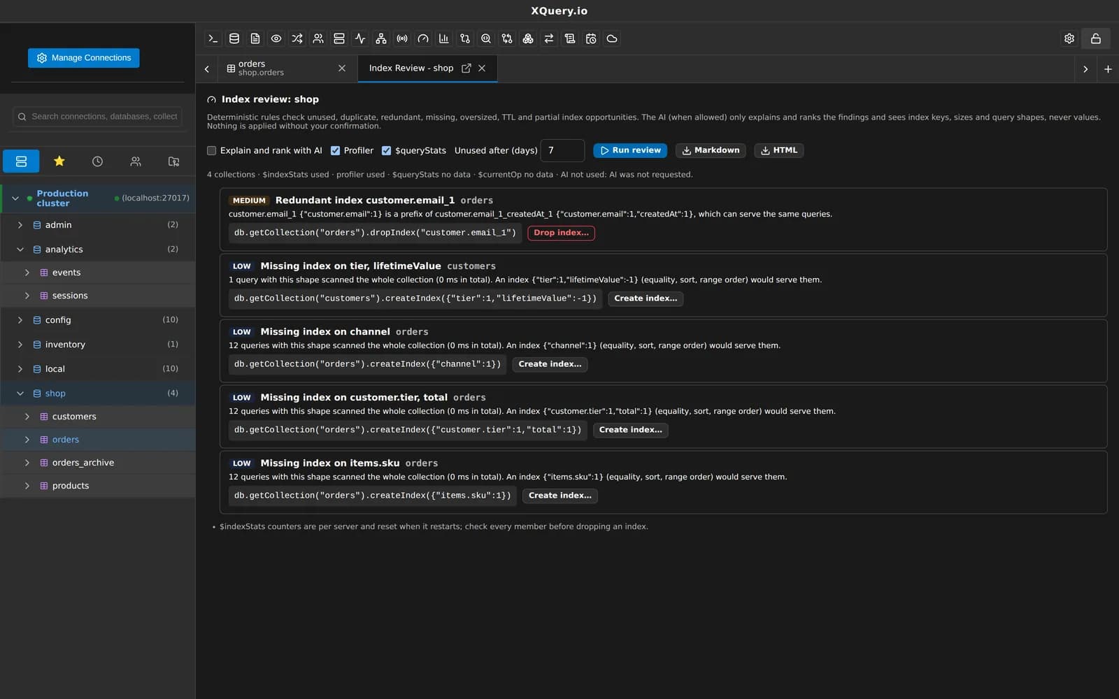Image resolution: width=1119 pixels, height=699 pixels.
Task: Click the scroll script toolbar icon
Action: click(x=570, y=39)
